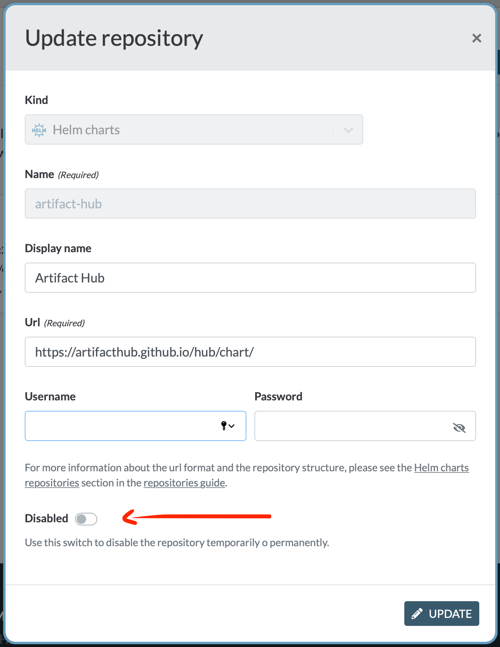The height and width of the screenshot is (647, 500).
Task: Open the repositories guide link
Action: coord(184,482)
